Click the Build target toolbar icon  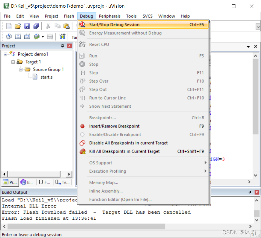(x=18, y=36)
